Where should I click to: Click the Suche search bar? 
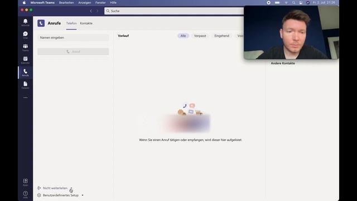[174, 11]
